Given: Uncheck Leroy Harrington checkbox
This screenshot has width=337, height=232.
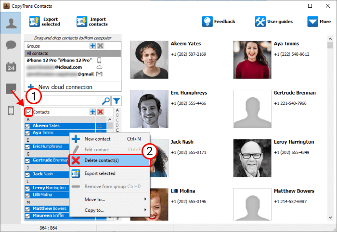Looking at the screenshot, I should point(27,188).
